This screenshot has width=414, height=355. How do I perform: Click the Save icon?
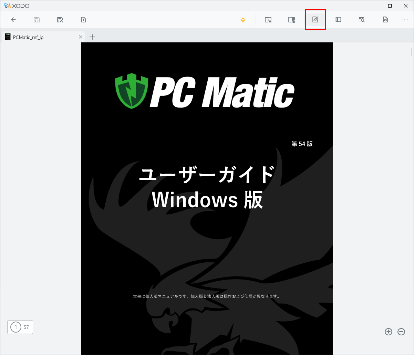click(37, 20)
